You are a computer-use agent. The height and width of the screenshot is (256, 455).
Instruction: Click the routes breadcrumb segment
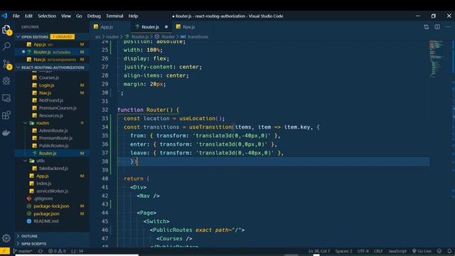point(112,37)
